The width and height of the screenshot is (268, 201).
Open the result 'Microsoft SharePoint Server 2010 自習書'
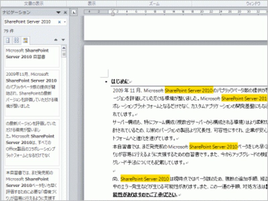[x=32, y=57]
